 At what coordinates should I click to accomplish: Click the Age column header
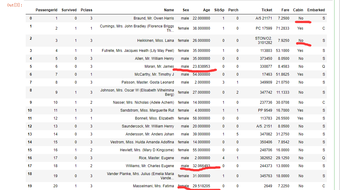coord(206,10)
